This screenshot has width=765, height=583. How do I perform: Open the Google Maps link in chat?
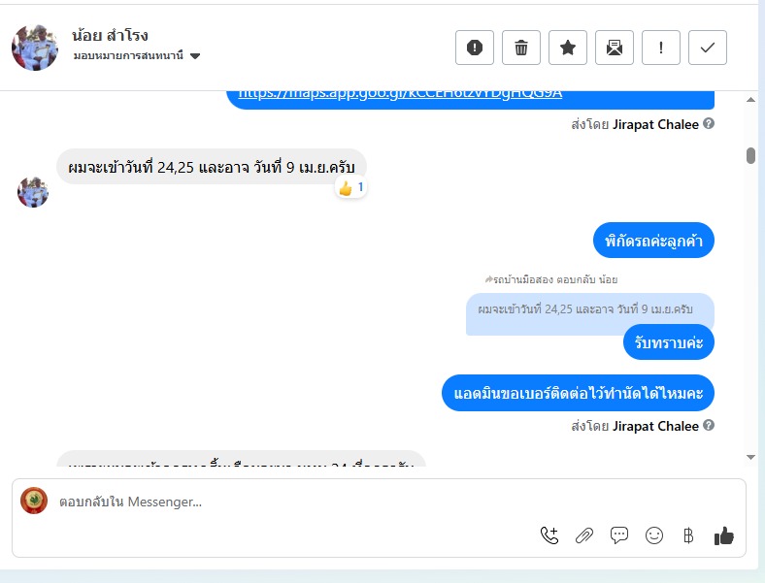(x=400, y=93)
